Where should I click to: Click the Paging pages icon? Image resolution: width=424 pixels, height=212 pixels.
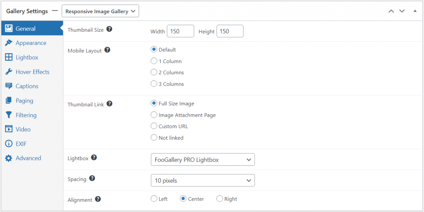tap(9, 101)
